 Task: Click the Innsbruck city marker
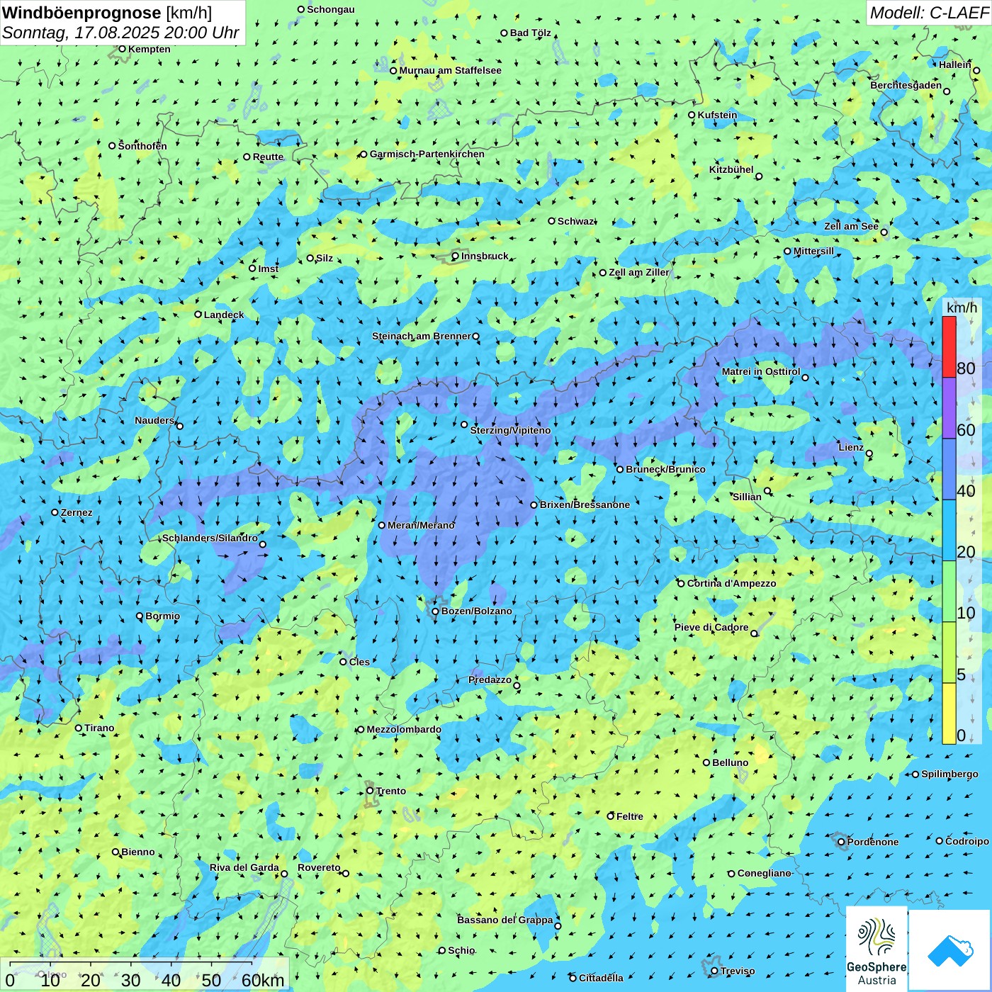(x=456, y=256)
